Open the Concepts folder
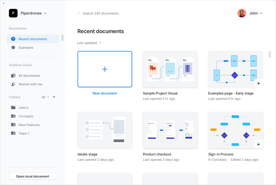Screen dimensions: 276x185 [x=26, y=116]
